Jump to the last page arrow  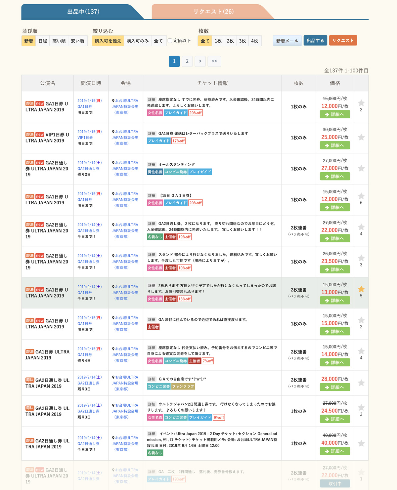(214, 61)
